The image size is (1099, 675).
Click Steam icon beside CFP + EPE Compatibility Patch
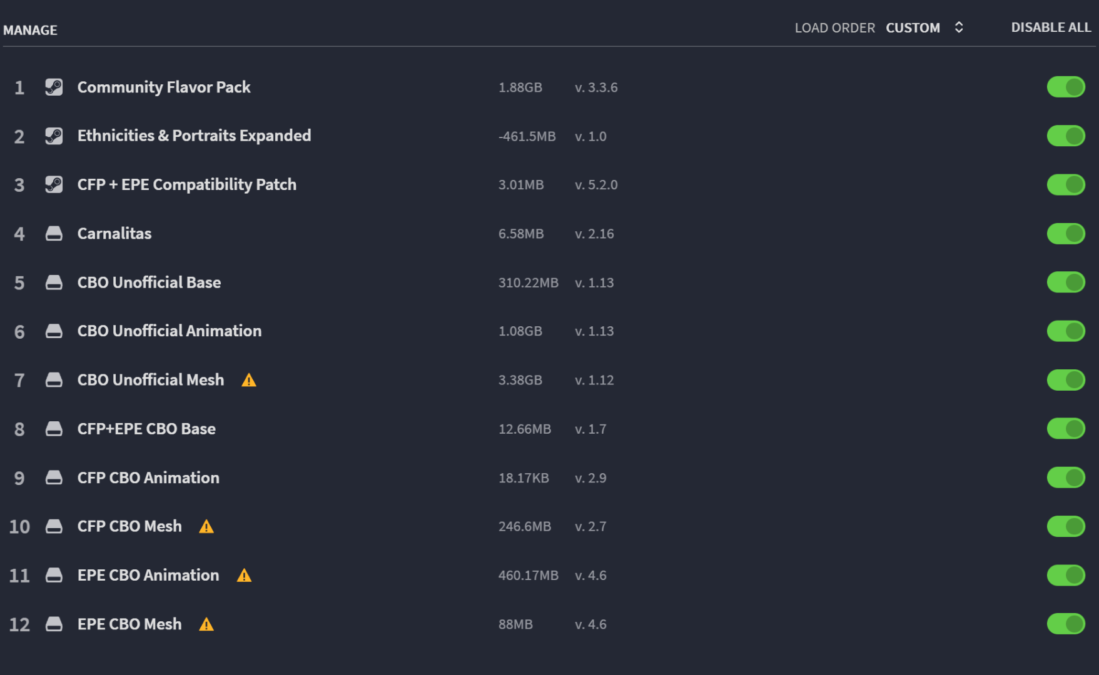tap(54, 184)
